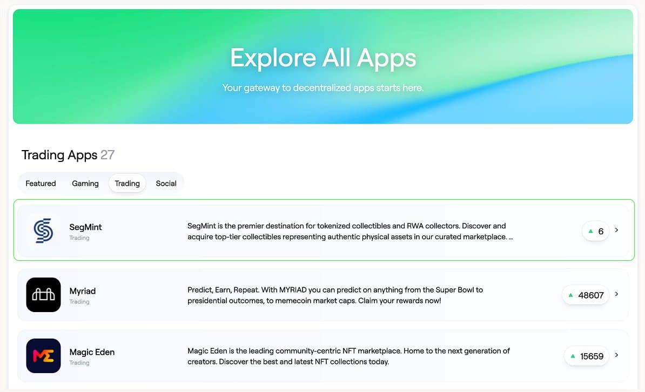This screenshot has width=645, height=392.
Task: Switch to the Gaming tab
Action: click(85, 184)
